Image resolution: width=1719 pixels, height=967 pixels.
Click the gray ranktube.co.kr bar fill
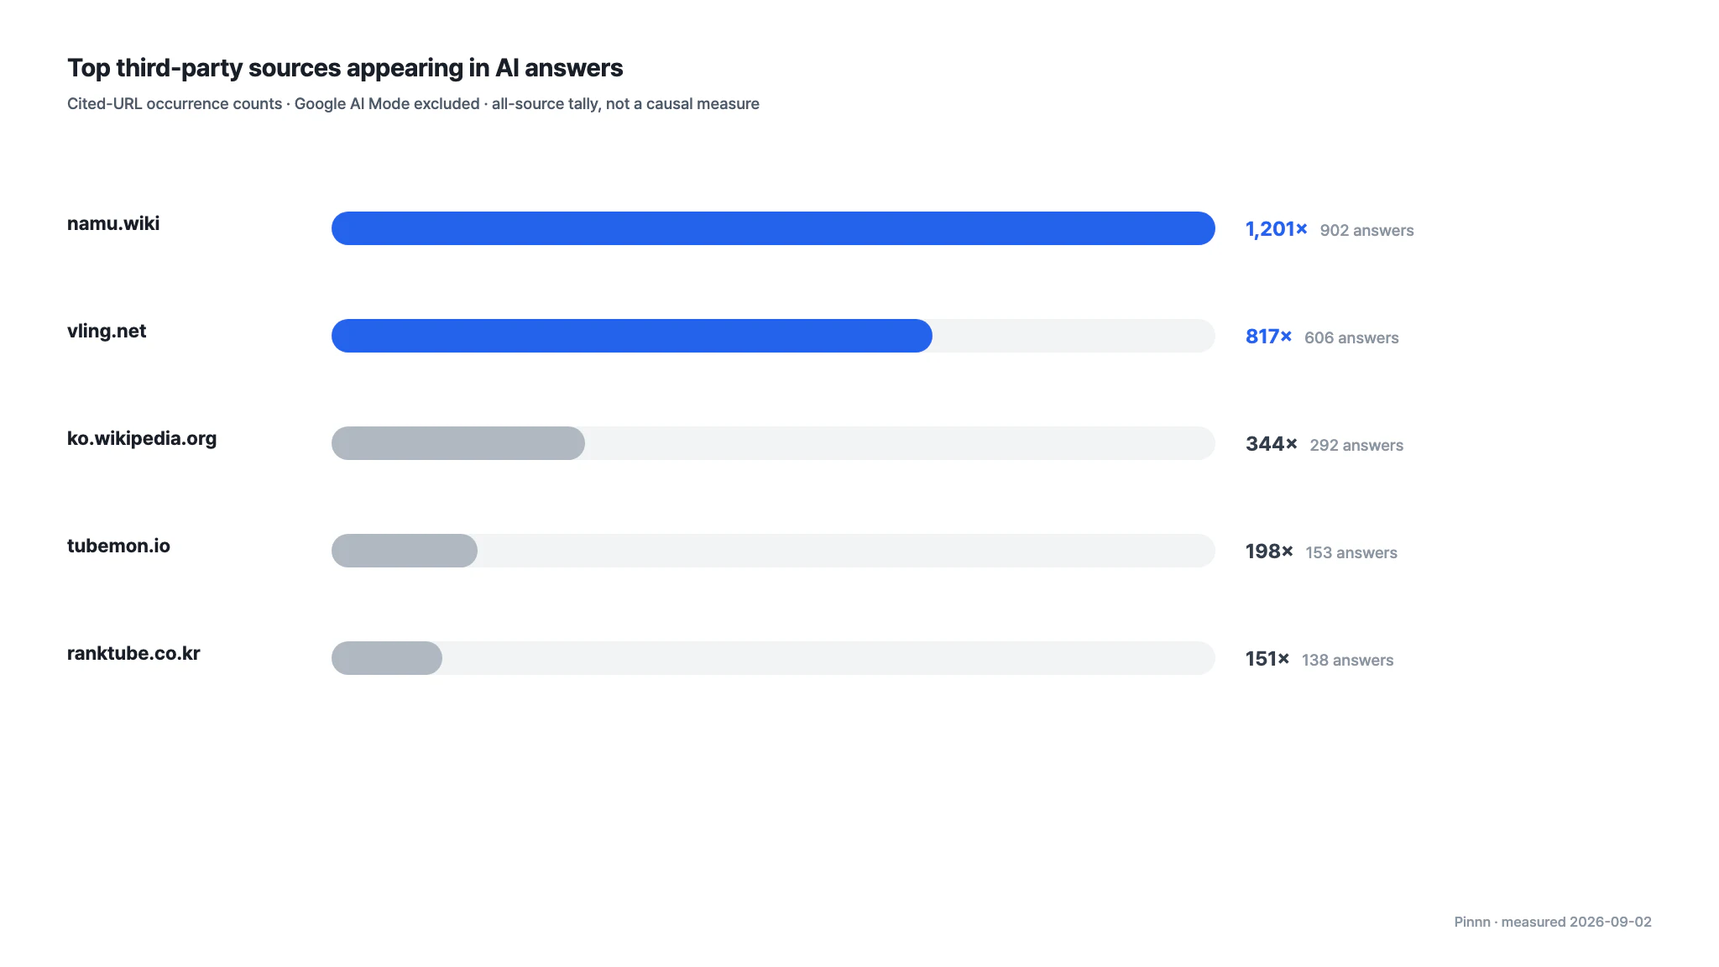[387, 658]
